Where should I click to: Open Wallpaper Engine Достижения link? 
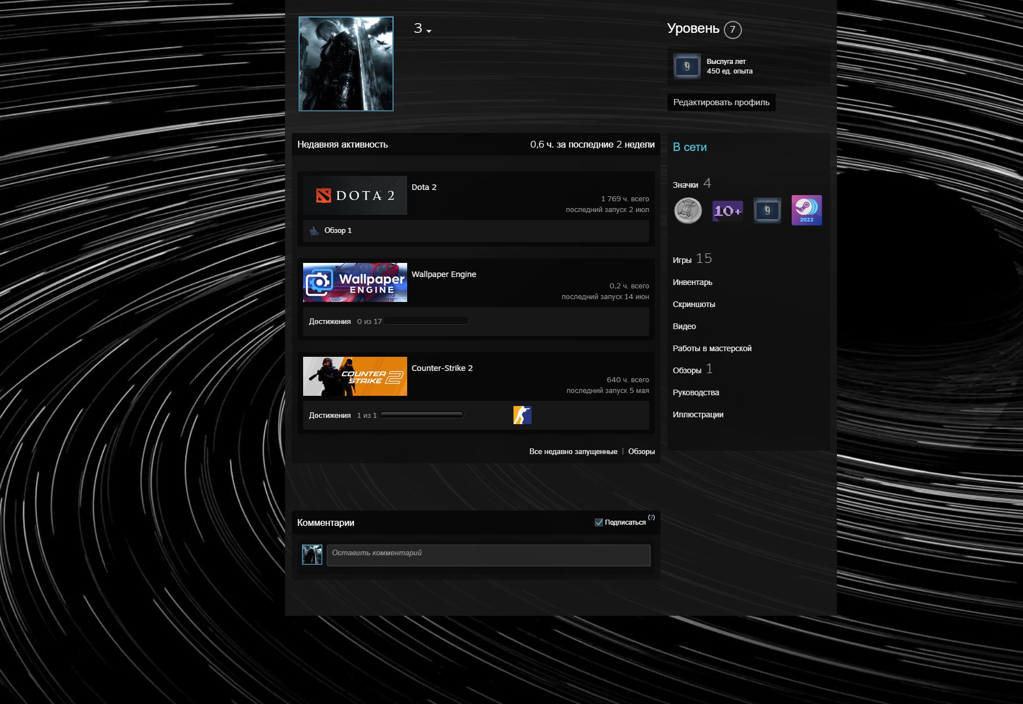click(x=330, y=322)
